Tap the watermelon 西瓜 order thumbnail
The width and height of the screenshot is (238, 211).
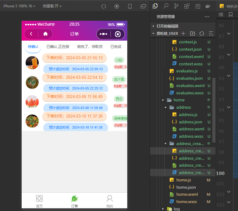32,102
